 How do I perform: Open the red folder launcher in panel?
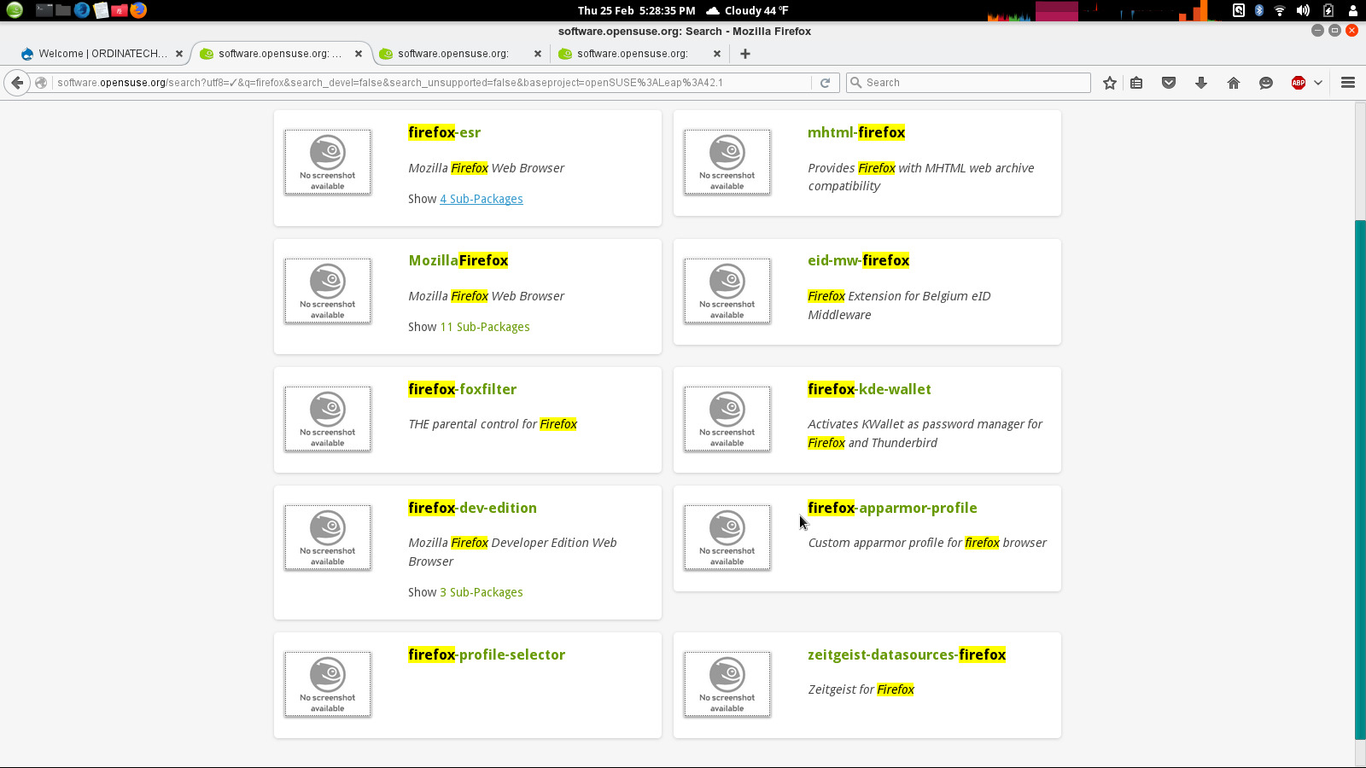point(120,10)
